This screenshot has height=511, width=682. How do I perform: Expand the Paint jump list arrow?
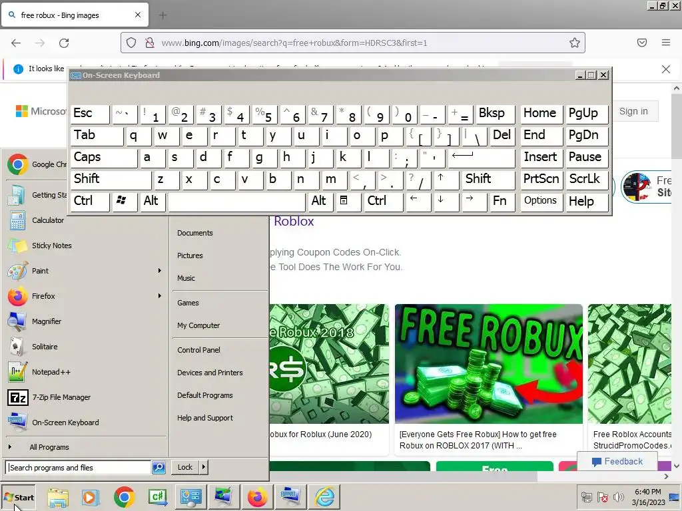click(160, 271)
